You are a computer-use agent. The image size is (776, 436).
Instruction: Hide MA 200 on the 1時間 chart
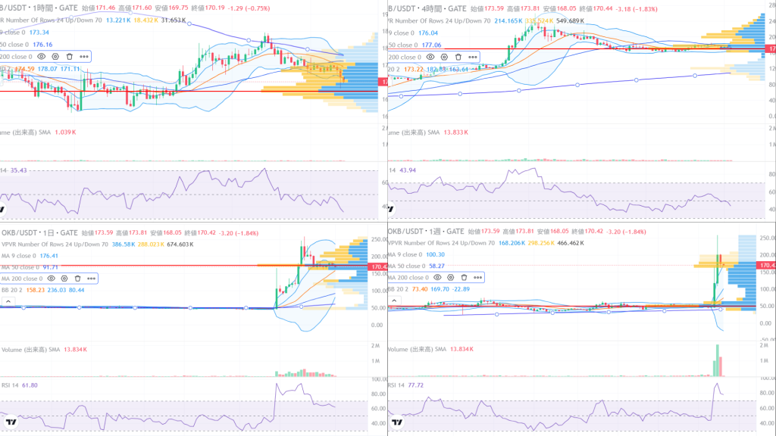(42, 56)
